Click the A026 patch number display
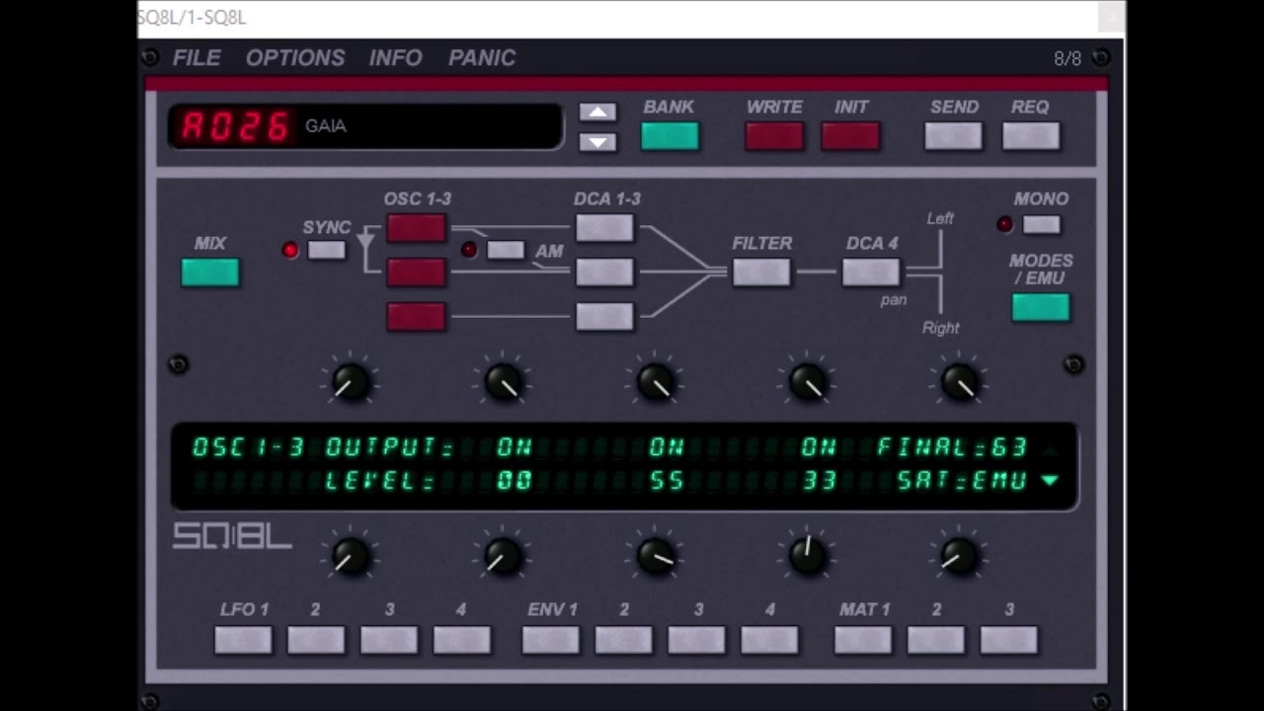Image resolution: width=1264 pixels, height=711 pixels. (x=235, y=126)
